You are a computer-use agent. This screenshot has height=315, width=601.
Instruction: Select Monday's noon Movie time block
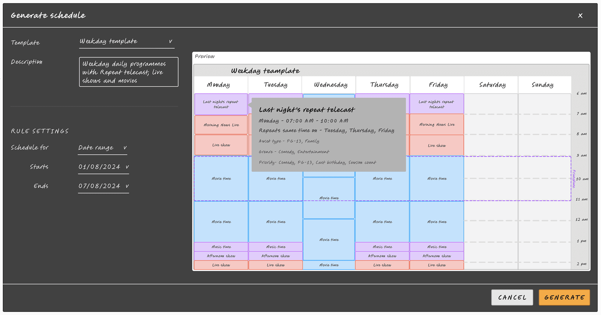[221, 222]
